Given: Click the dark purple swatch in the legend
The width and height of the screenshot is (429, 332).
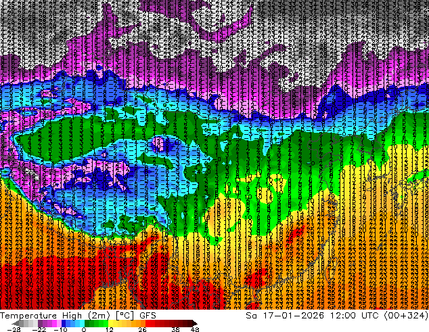Looking at the screenshot, I should [40, 323].
